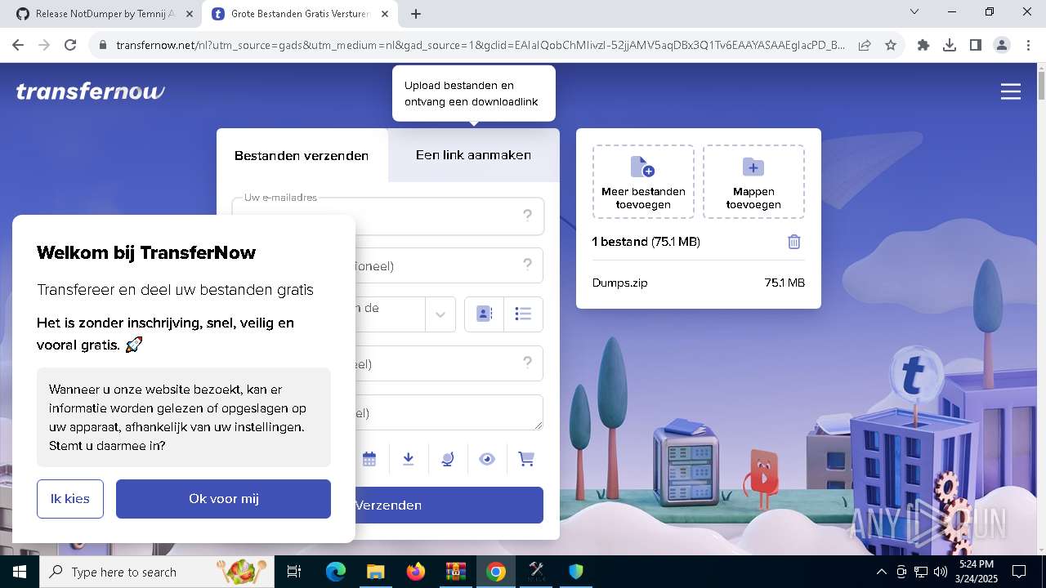Image resolution: width=1046 pixels, height=588 pixels.
Task: Delete all files with trash icon
Action: pyautogui.click(x=794, y=242)
